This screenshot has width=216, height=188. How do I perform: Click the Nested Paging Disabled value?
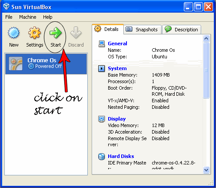coord(160,107)
